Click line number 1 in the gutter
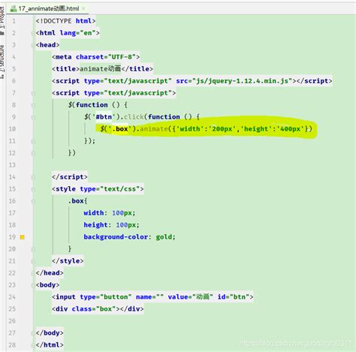The image size is (356, 352). click(14, 21)
